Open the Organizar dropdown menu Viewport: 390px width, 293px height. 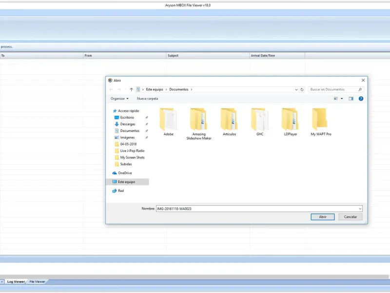click(119, 99)
